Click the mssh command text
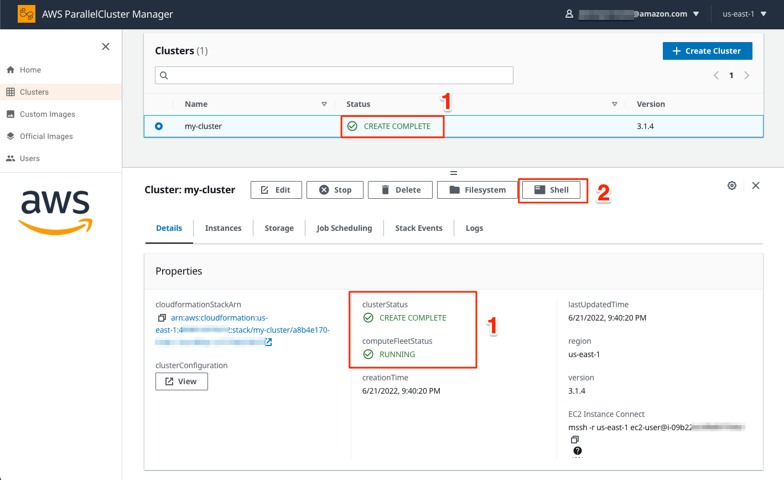 pos(657,427)
